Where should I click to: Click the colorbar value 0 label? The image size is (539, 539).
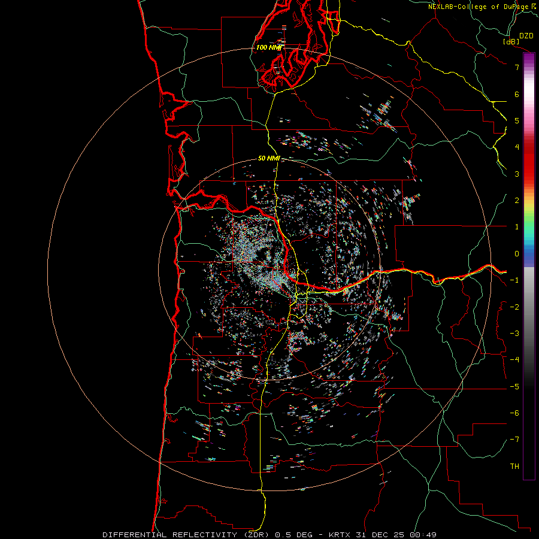(x=517, y=254)
